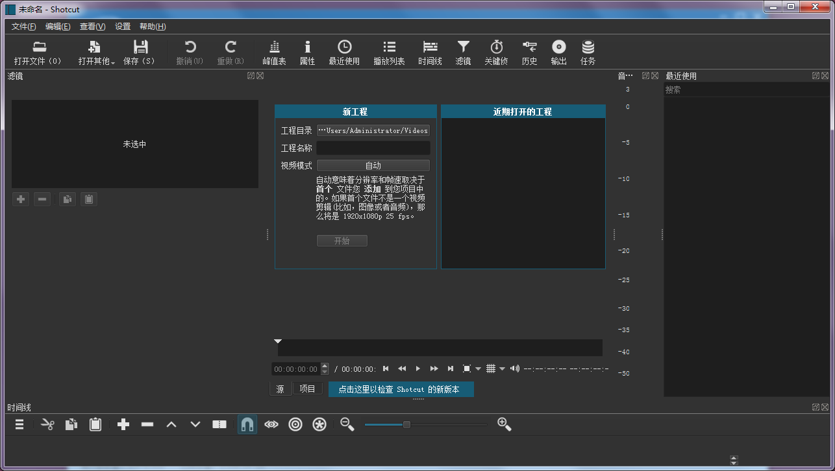Image resolution: width=835 pixels, height=471 pixels.
Task: Select the scissors split tool in timeline
Action: click(47, 424)
